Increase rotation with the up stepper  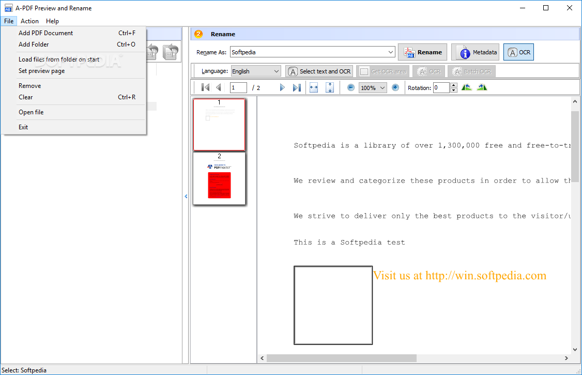click(454, 85)
